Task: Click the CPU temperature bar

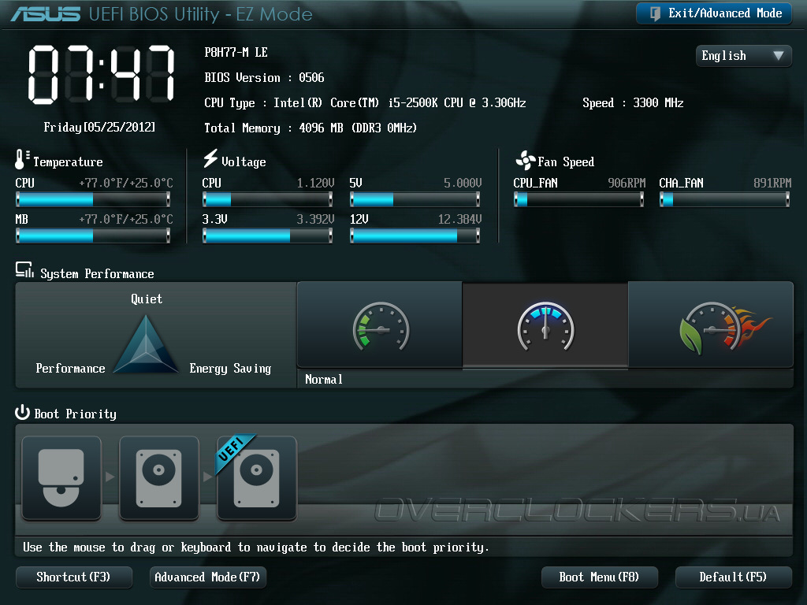Action: click(93, 199)
